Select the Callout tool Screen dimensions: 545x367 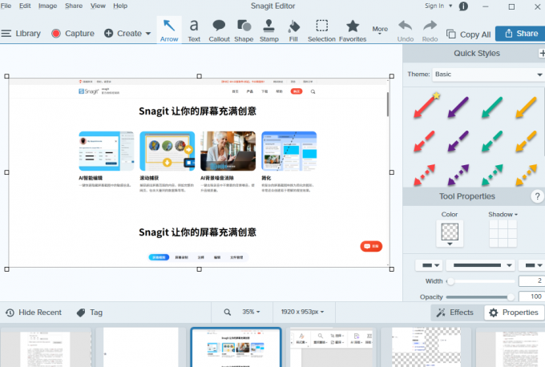pos(219,30)
